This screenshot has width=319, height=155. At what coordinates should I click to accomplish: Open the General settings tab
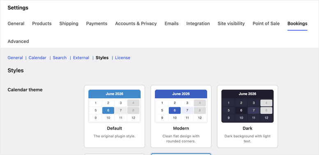[x=16, y=23]
